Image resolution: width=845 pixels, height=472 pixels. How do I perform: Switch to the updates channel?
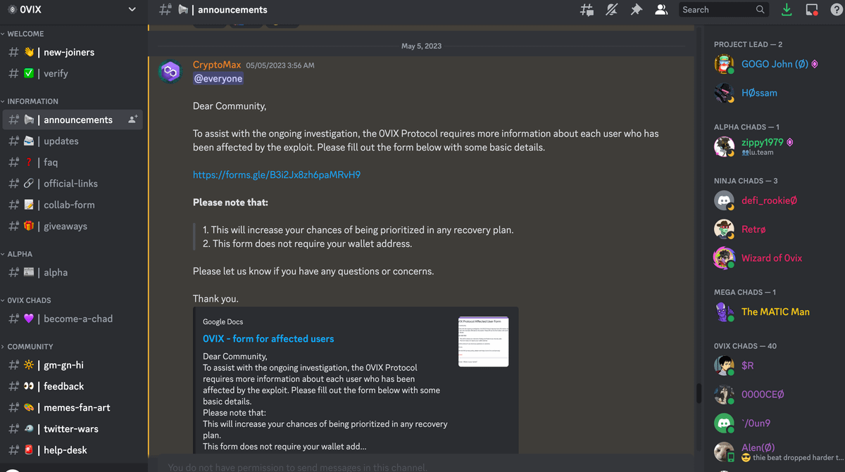61,141
